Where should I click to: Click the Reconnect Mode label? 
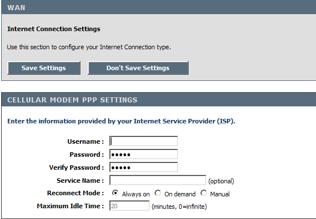point(75,193)
